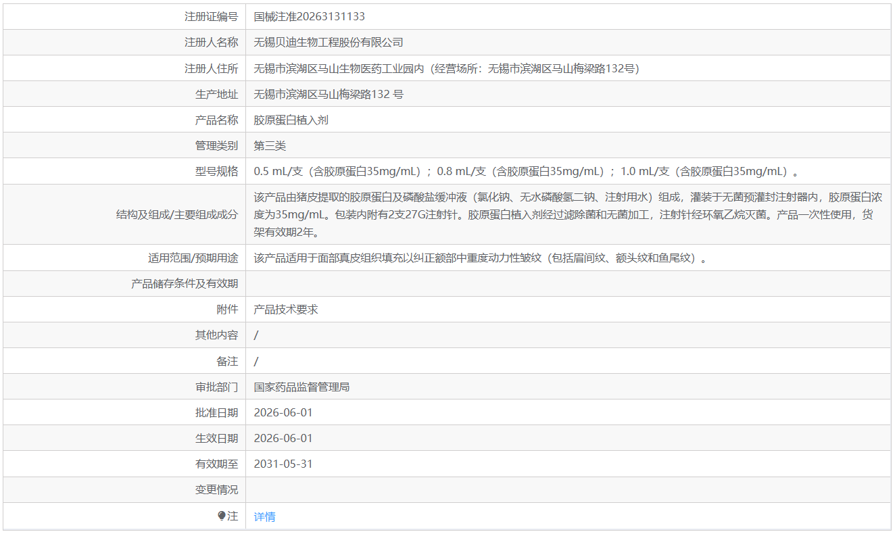Click the 审批部门 label
The image size is (895, 534).
(x=216, y=387)
